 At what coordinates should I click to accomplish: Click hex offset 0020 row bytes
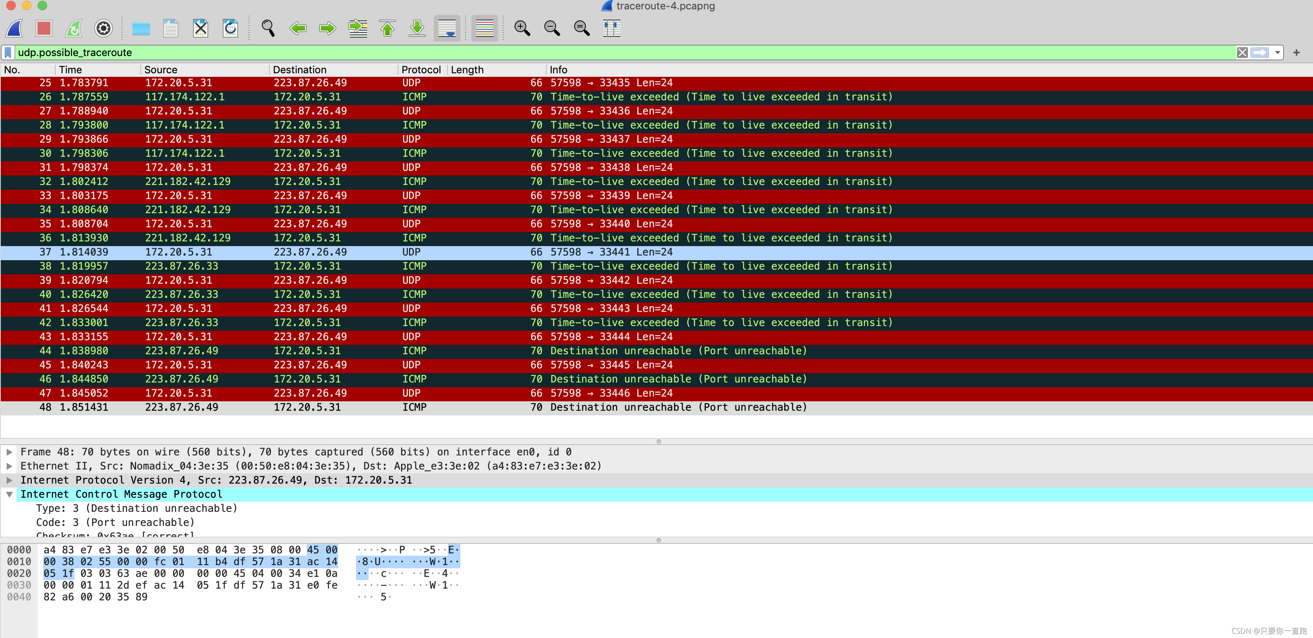(x=190, y=573)
